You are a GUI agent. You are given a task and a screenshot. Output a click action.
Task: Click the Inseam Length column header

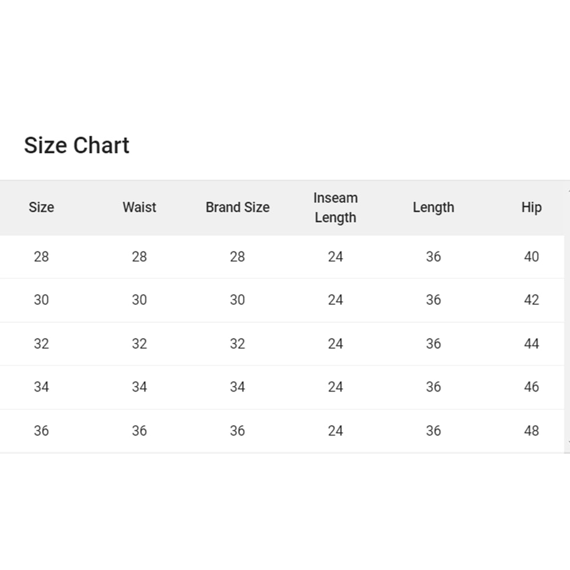[335, 207]
